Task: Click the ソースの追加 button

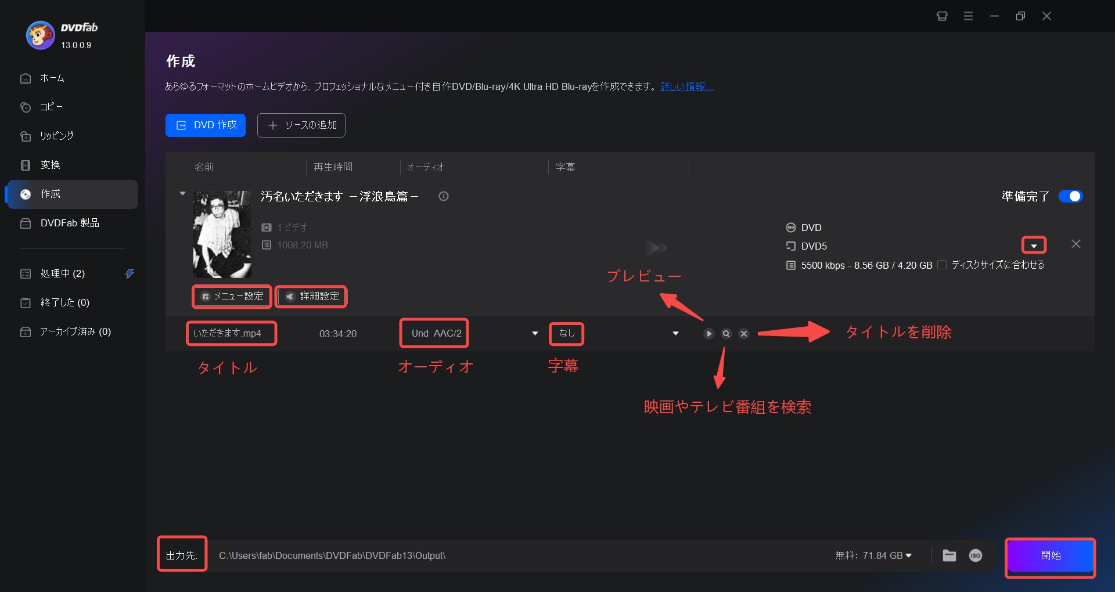Action: click(301, 125)
